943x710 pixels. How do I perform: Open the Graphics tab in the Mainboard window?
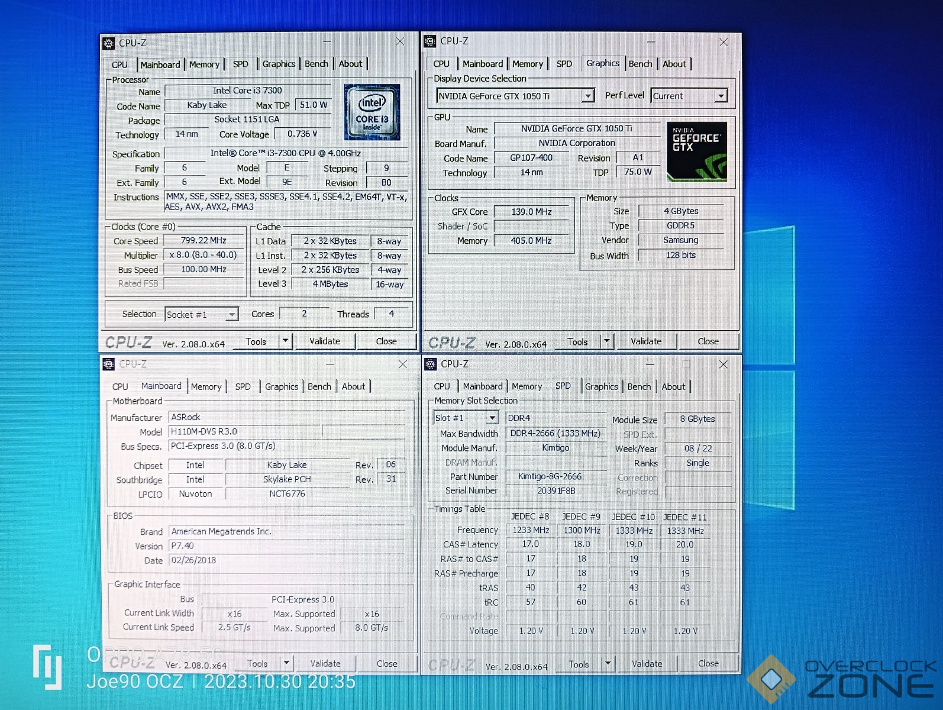[282, 386]
